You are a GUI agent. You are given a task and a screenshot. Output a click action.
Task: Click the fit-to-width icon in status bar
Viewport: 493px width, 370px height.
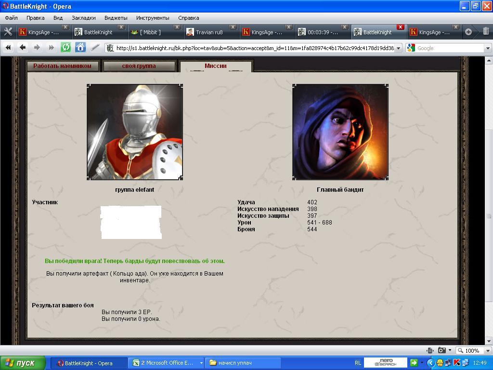(x=430, y=351)
